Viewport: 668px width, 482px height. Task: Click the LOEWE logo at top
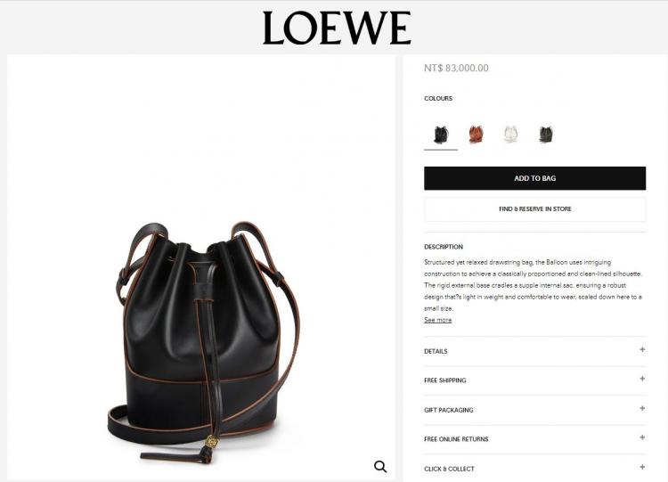pyautogui.click(x=337, y=29)
